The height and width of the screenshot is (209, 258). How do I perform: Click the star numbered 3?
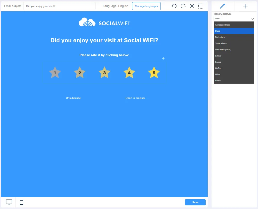[x=104, y=73]
